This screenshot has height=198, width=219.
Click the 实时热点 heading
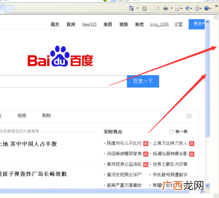coord(113,132)
